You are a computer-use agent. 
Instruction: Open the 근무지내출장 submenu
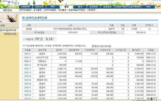[25, 10]
